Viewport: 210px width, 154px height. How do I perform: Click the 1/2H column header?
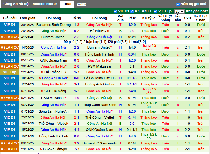187,18
